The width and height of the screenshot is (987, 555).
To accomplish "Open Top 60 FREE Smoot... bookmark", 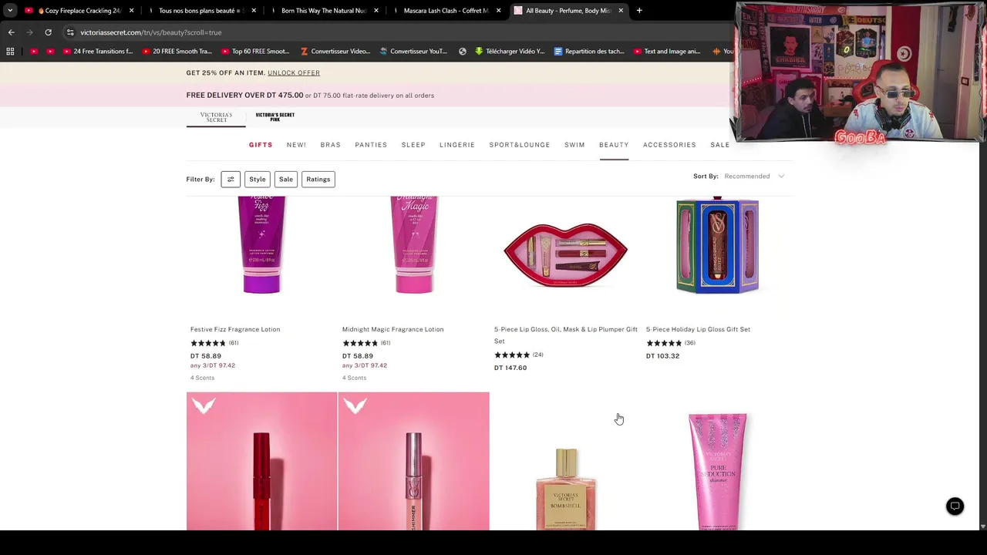I will (x=255, y=52).
